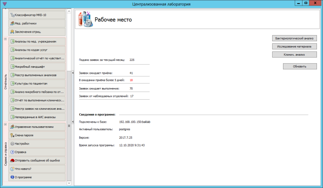Collapse sidebar using upper splitter arrow
323x188 pixels.
[72, 73]
